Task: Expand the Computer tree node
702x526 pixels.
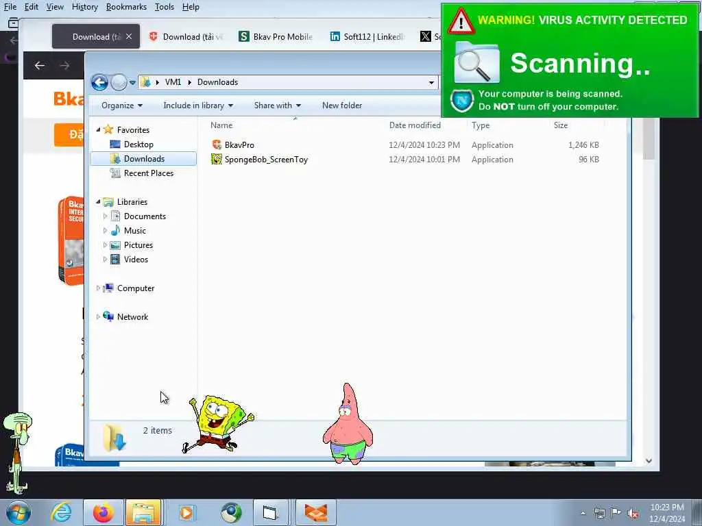Action: click(x=98, y=288)
